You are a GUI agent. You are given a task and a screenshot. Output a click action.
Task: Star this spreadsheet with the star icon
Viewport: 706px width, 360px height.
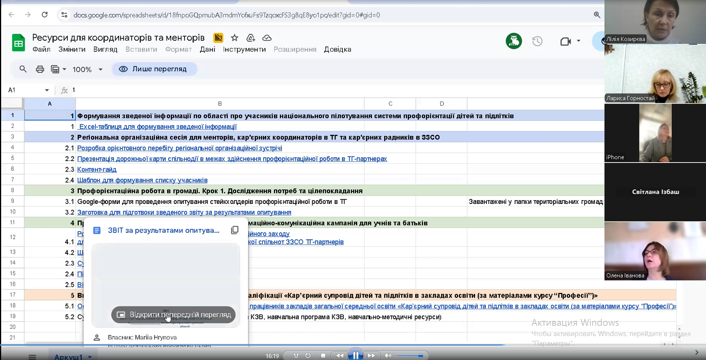[235, 38]
